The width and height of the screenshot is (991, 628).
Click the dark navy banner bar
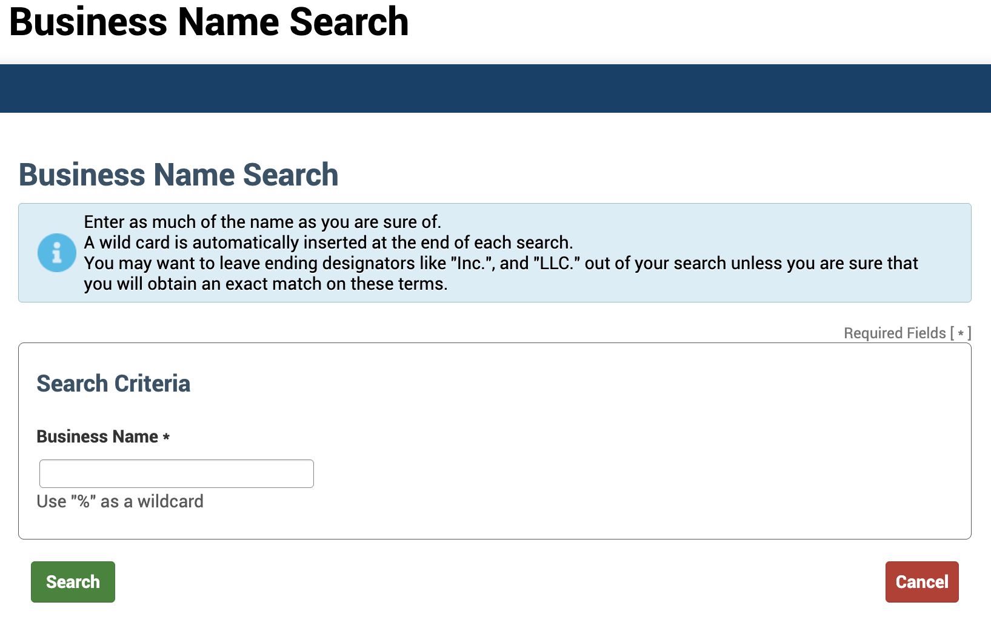pos(495,89)
